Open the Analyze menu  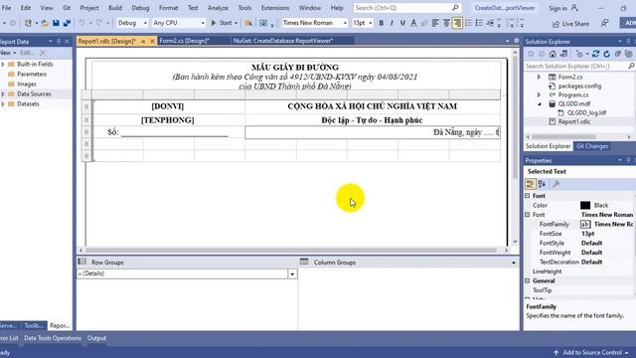[218, 8]
